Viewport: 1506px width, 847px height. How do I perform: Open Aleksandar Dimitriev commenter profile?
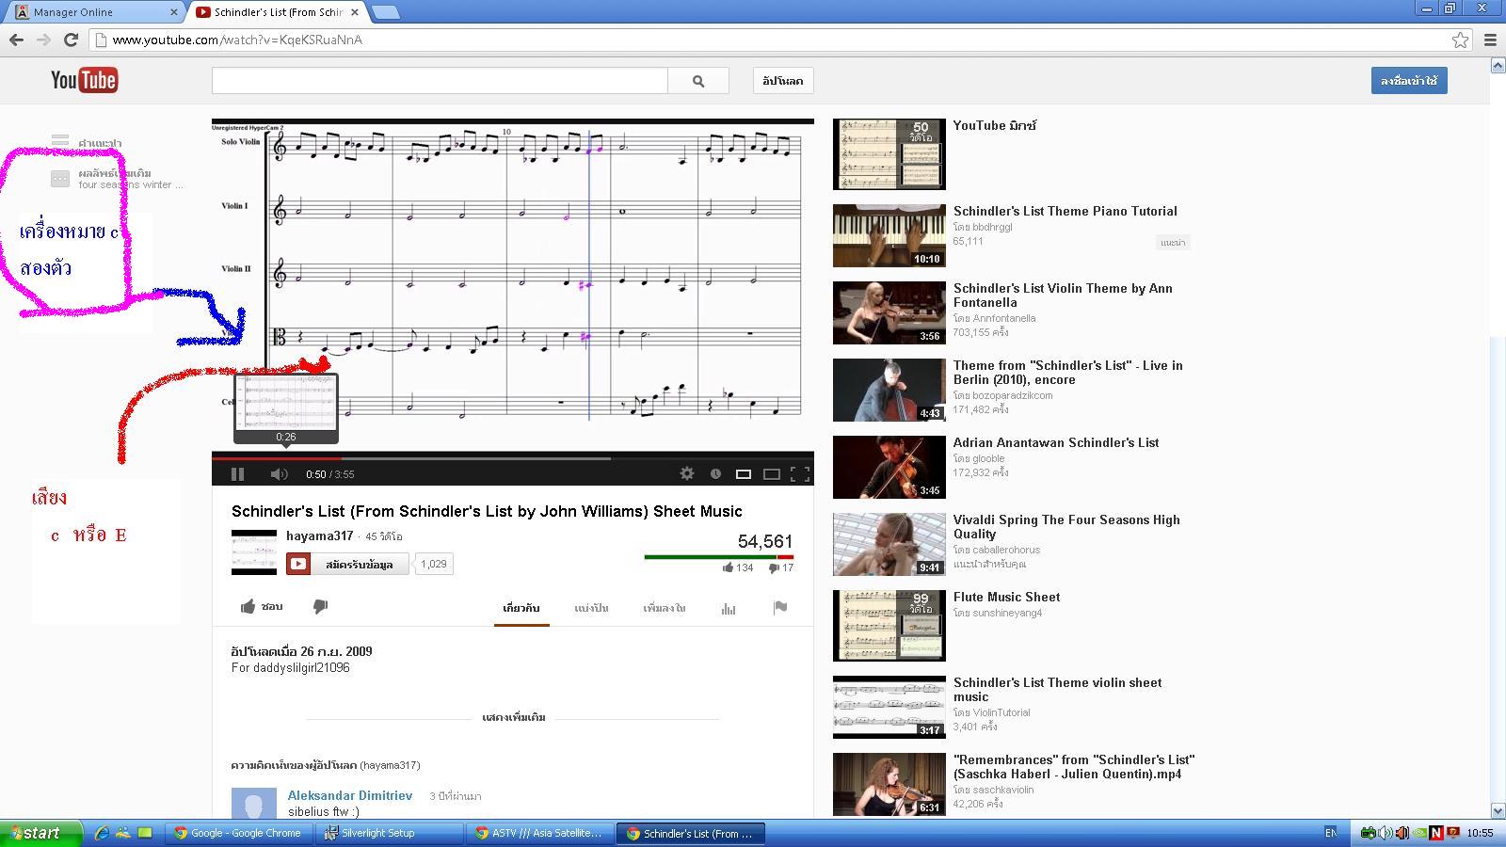pos(349,795)
